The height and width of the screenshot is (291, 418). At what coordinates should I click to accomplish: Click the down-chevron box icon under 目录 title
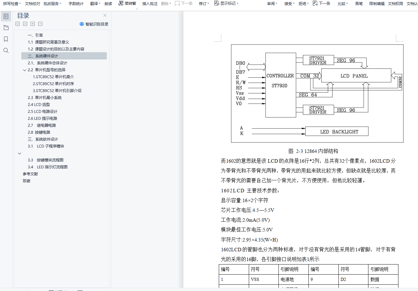pyautogui.click(x=18, y=24)
